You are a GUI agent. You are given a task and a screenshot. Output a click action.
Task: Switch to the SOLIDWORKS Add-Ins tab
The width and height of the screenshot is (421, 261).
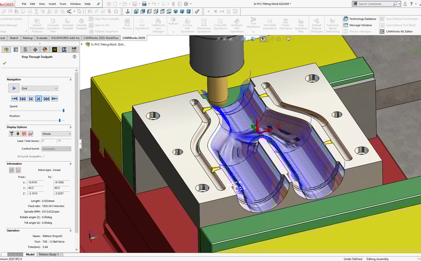[65, 38]
